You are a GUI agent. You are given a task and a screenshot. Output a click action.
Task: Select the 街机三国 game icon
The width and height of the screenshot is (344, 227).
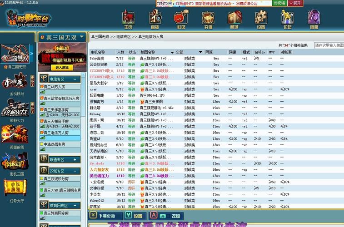[15, 161]
